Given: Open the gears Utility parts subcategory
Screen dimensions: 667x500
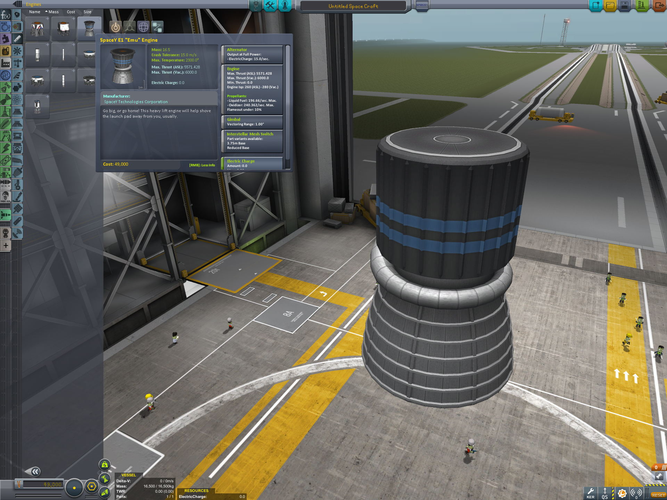Looking at the screenshot, I should point(17,87).
